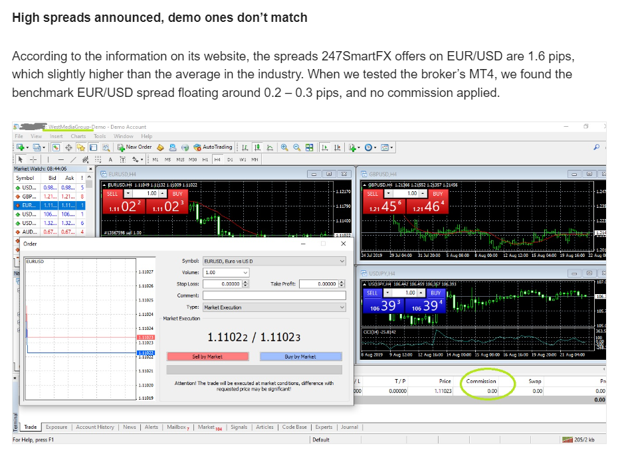The width and height of the screenshot is (624, 468).
Task: Increase volume arrow on GBPUSD one-click panel
Action: (423, 193)
